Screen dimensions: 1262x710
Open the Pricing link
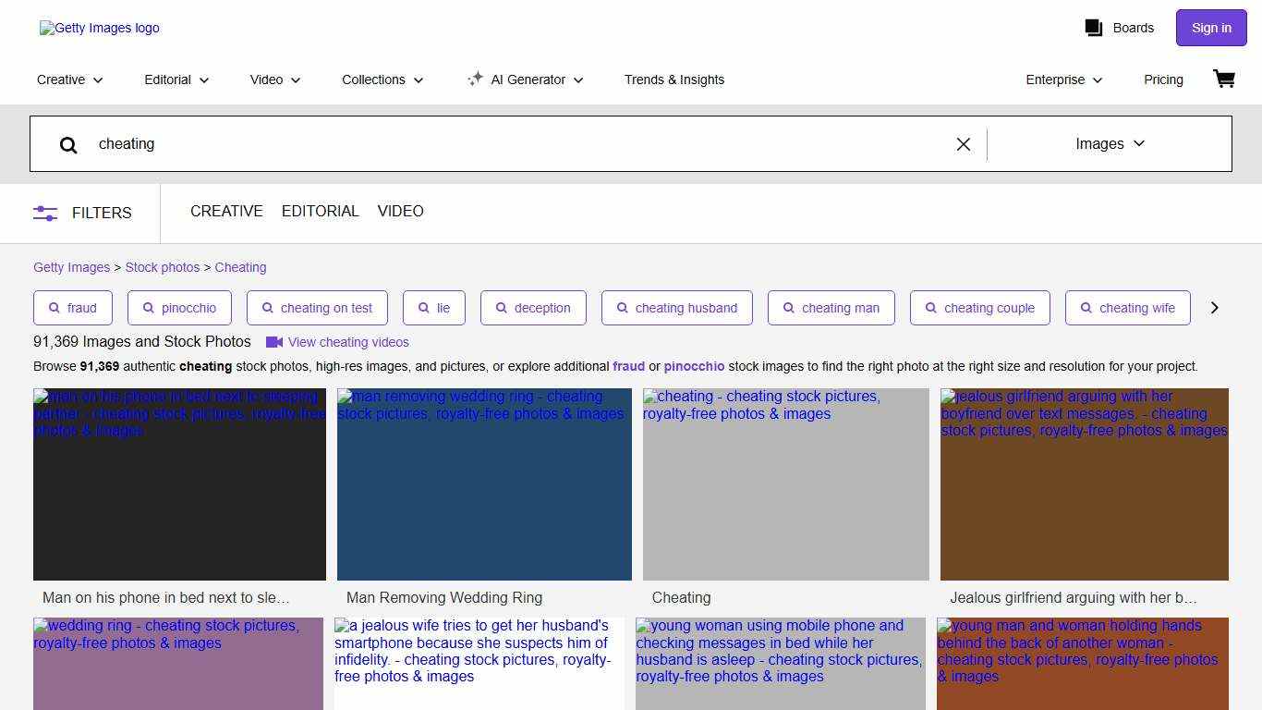click(1163, 80)
